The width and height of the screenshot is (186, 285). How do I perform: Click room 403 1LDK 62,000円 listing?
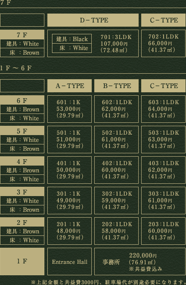pos(164,170)
